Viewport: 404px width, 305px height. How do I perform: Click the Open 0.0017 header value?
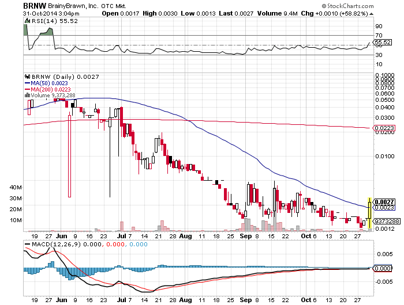[120, 13]
